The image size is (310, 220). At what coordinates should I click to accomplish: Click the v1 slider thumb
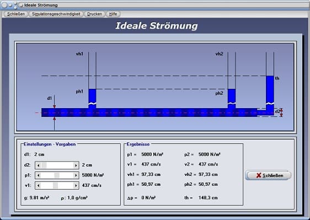point(56,185)
